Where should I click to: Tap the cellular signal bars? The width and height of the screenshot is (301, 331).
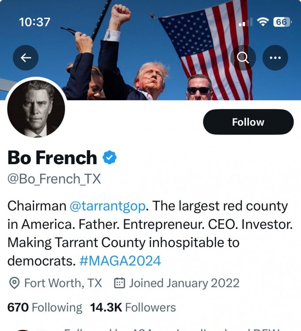click(246, 22)
